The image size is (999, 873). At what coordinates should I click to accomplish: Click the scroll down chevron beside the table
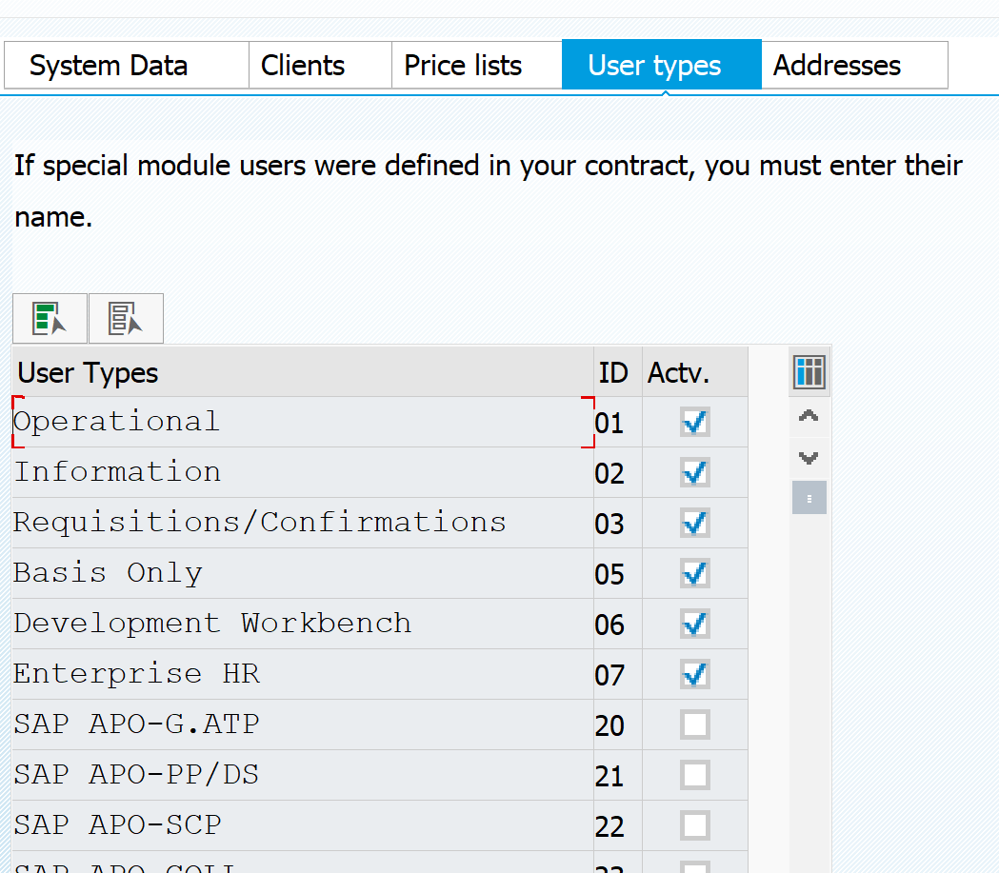808,458
